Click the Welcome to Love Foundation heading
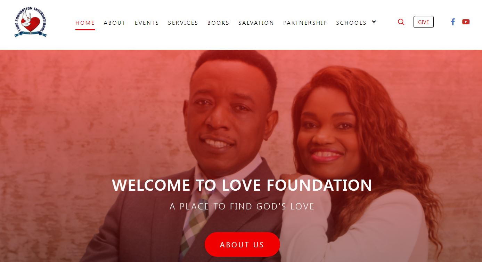This screenshot has height=262, width=482. coord(242,185)
